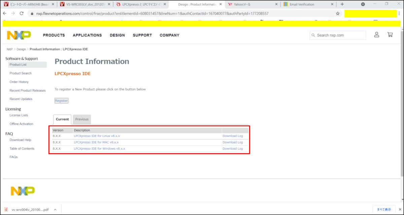Expand options for downloaded vs-wrc004lv PDF

(55, 209)
